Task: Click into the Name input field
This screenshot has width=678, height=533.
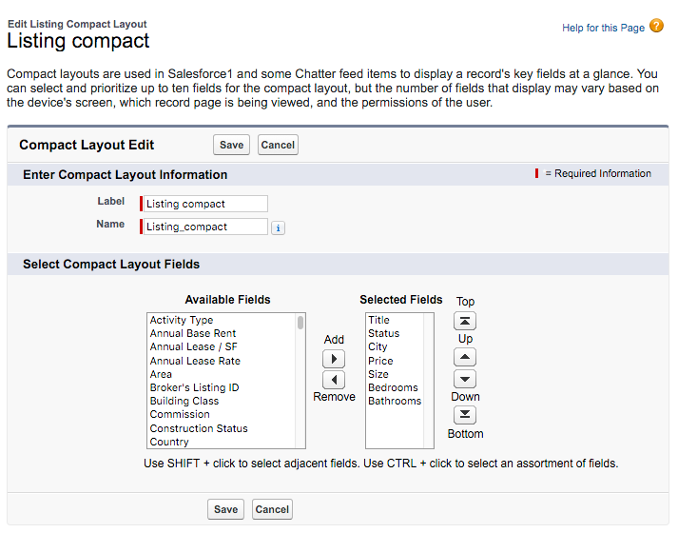Action: click(x=205, y=227)
